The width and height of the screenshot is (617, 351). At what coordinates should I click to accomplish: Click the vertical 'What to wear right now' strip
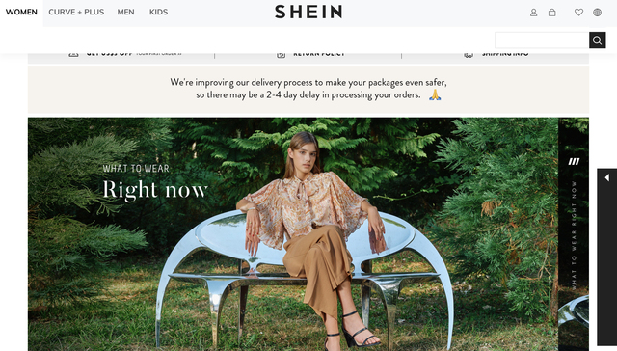[574, 235]
